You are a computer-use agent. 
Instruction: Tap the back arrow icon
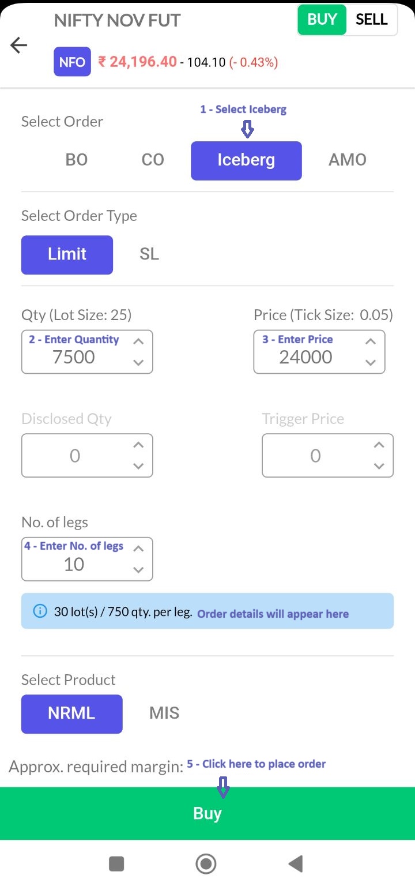[x=19, y=45]
